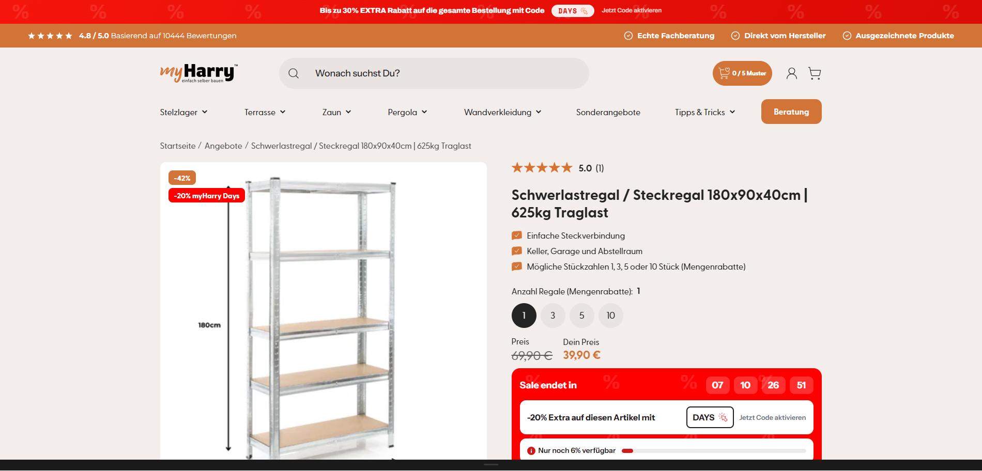Screen dimensions: 982x471
Task: Open the shopping cart icon
Action: click(815, 73)
